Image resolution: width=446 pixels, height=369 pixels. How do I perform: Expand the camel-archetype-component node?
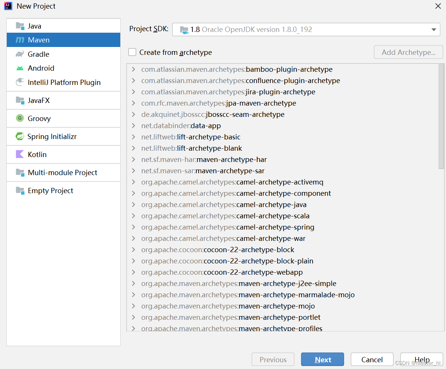(133, 193)
